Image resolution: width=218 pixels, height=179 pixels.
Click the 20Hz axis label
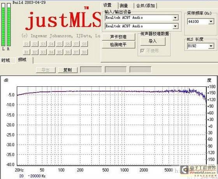click(x=19, y=170)
